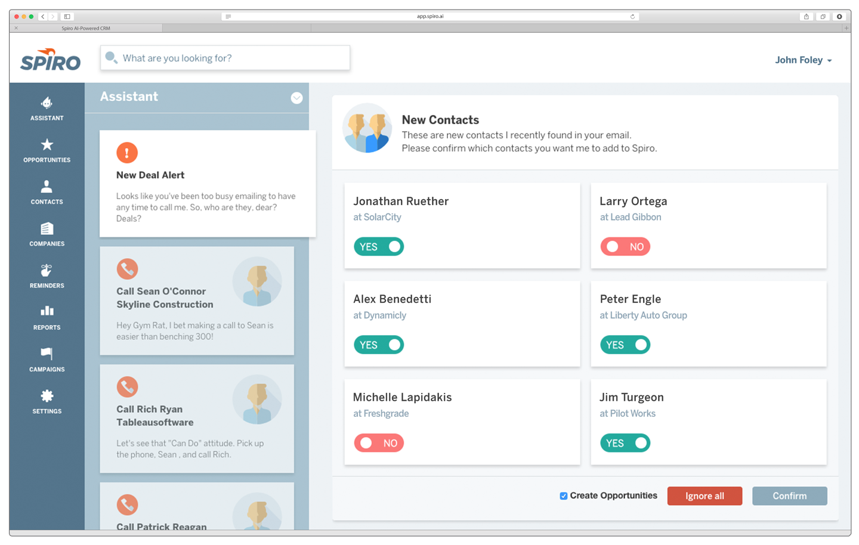859x545 pixels.
Task: Click the 'Call Rich Ryan Tableausoftware' title
Action: click(x=155, y=416)
